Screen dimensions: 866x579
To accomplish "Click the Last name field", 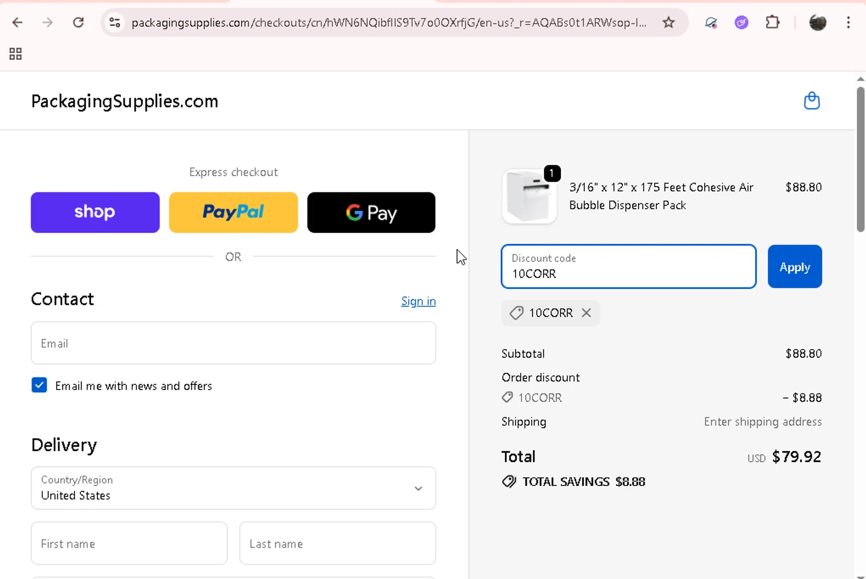I will (x=338, y=543).
